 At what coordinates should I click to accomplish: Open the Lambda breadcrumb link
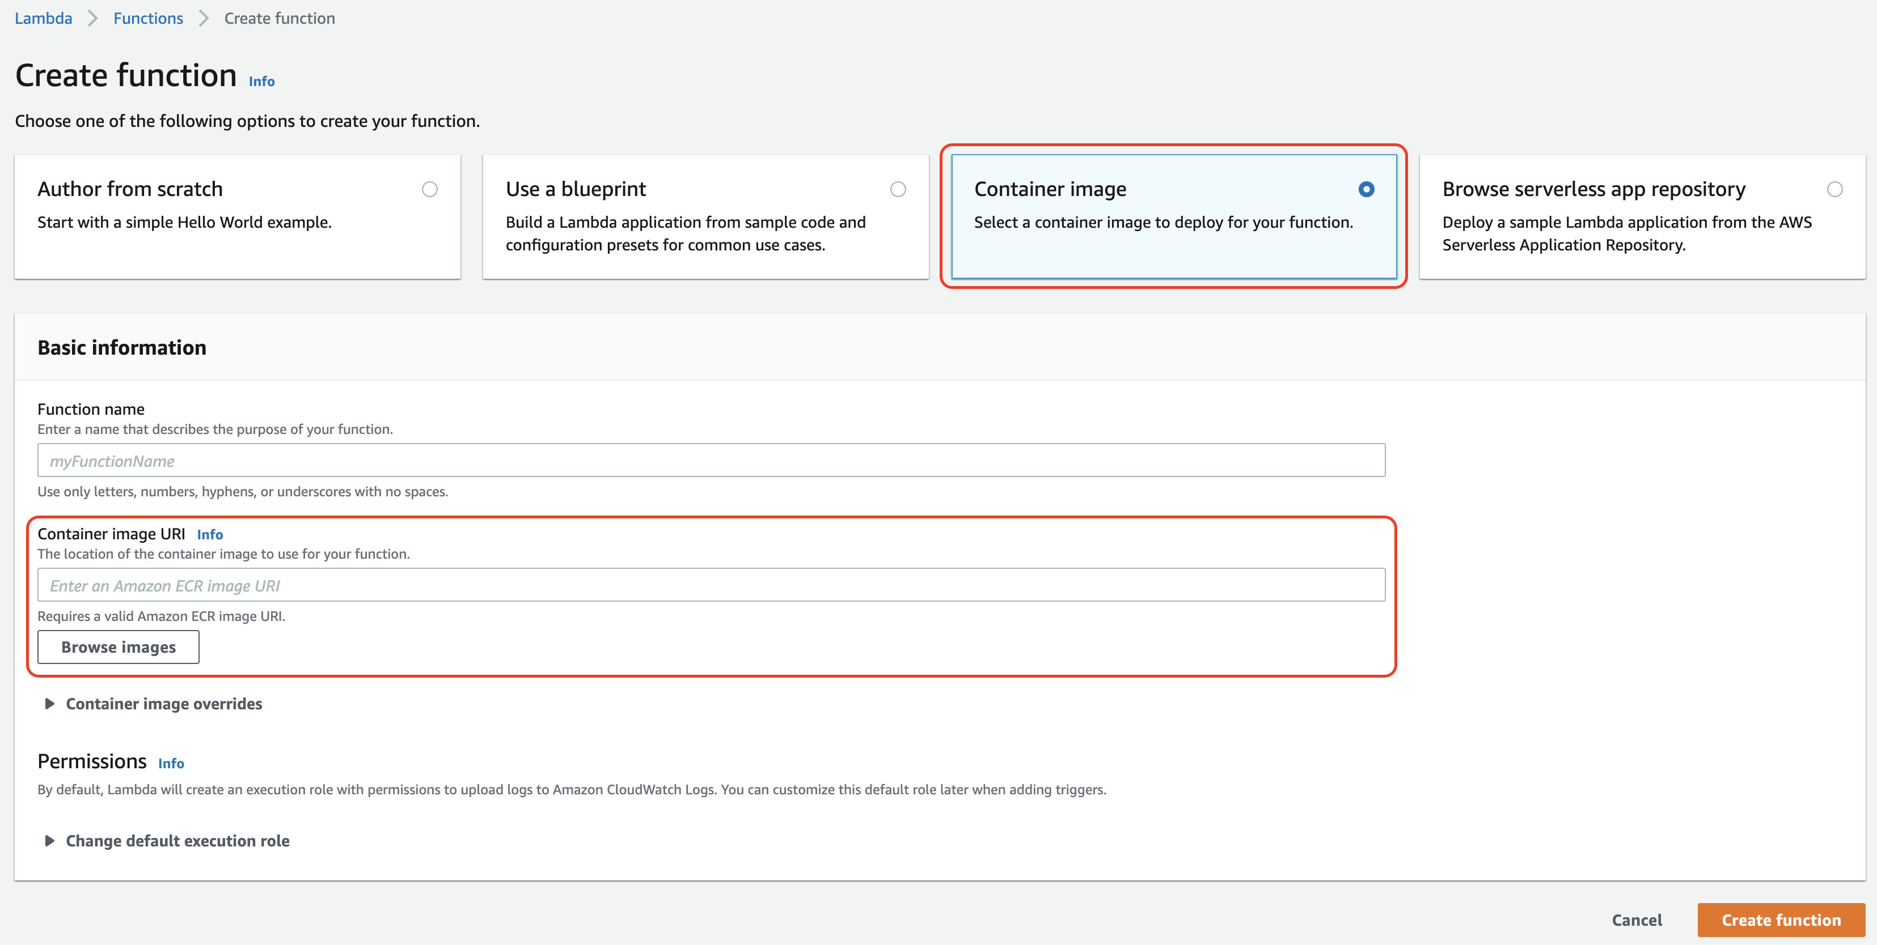tap(43, 18)
